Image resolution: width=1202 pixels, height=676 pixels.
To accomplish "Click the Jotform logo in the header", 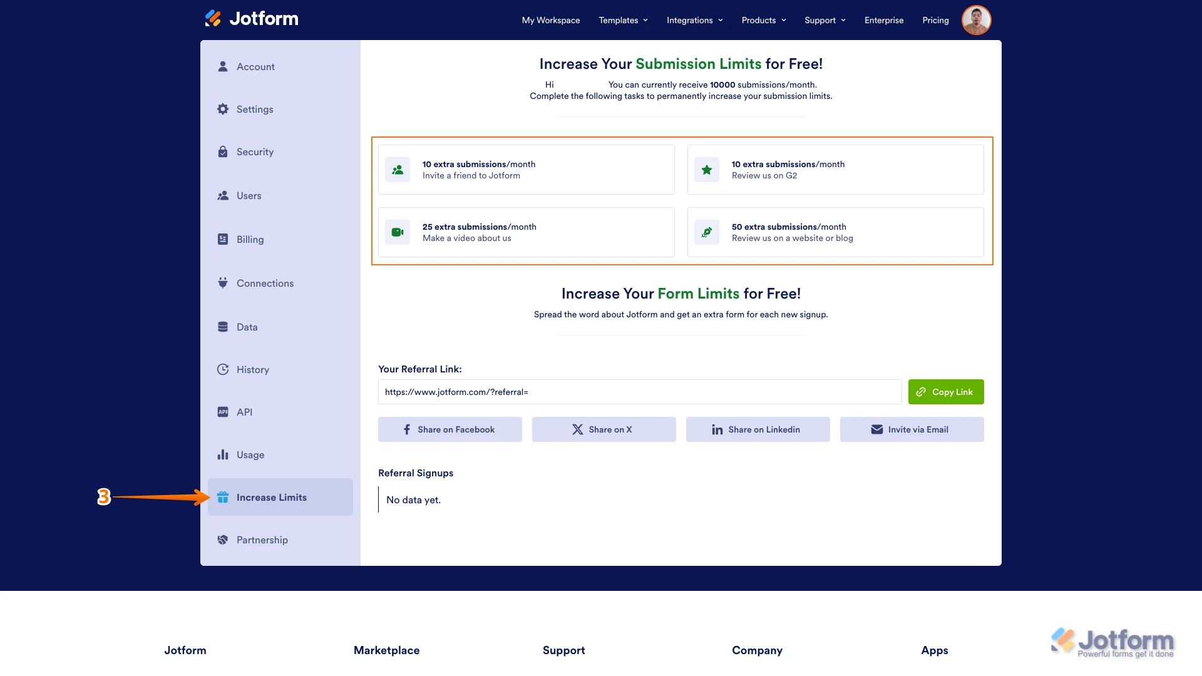I will click(251, 19).
